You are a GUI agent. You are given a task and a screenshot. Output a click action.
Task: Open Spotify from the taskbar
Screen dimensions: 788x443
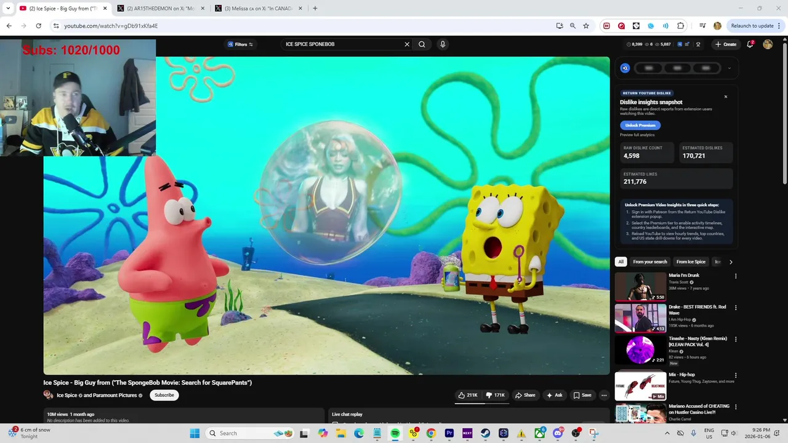[x=395, y=433]
